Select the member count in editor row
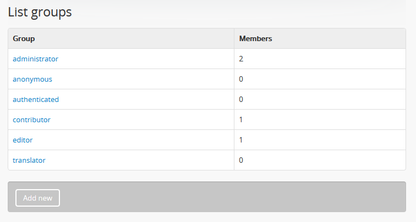The width and height of the screenshot is (416, 222). [x=241, y=140]
